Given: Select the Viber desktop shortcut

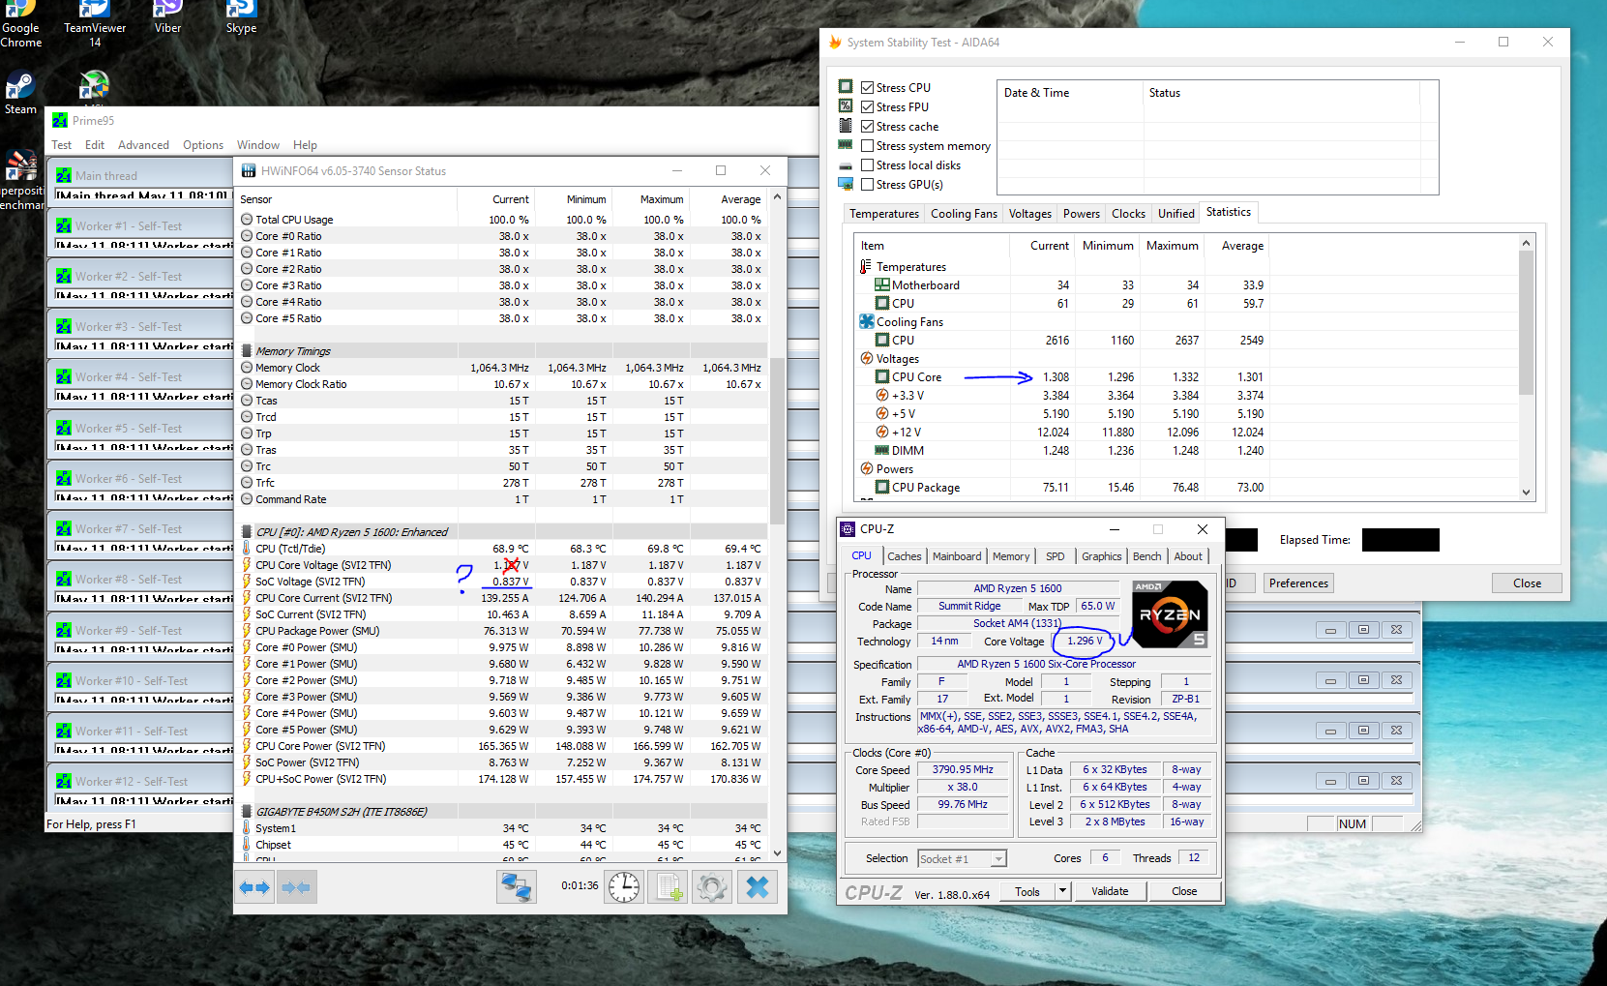Looking at the screenshot, I should (x=168, y=19).
